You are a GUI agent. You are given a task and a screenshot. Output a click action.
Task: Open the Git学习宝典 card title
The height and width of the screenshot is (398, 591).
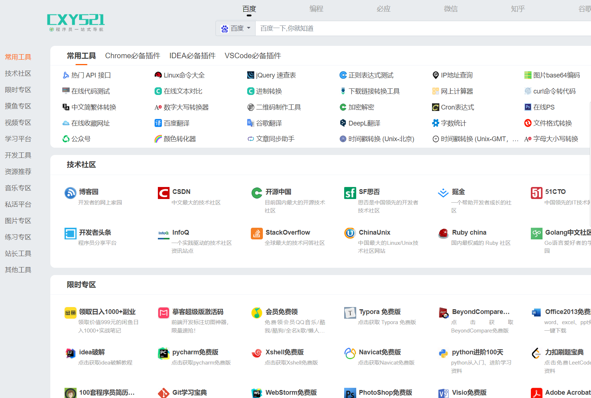click(190, 393)
